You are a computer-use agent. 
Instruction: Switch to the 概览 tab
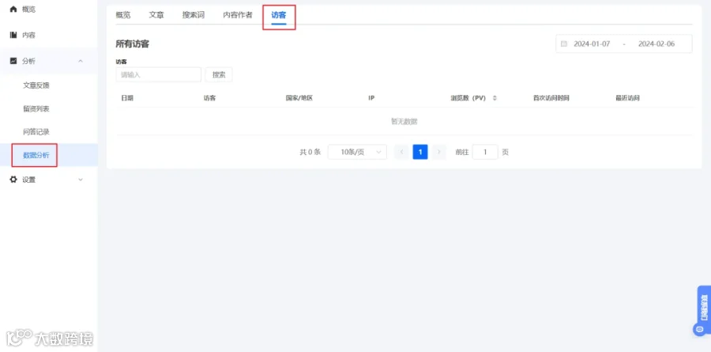click(x=123, y=14)
